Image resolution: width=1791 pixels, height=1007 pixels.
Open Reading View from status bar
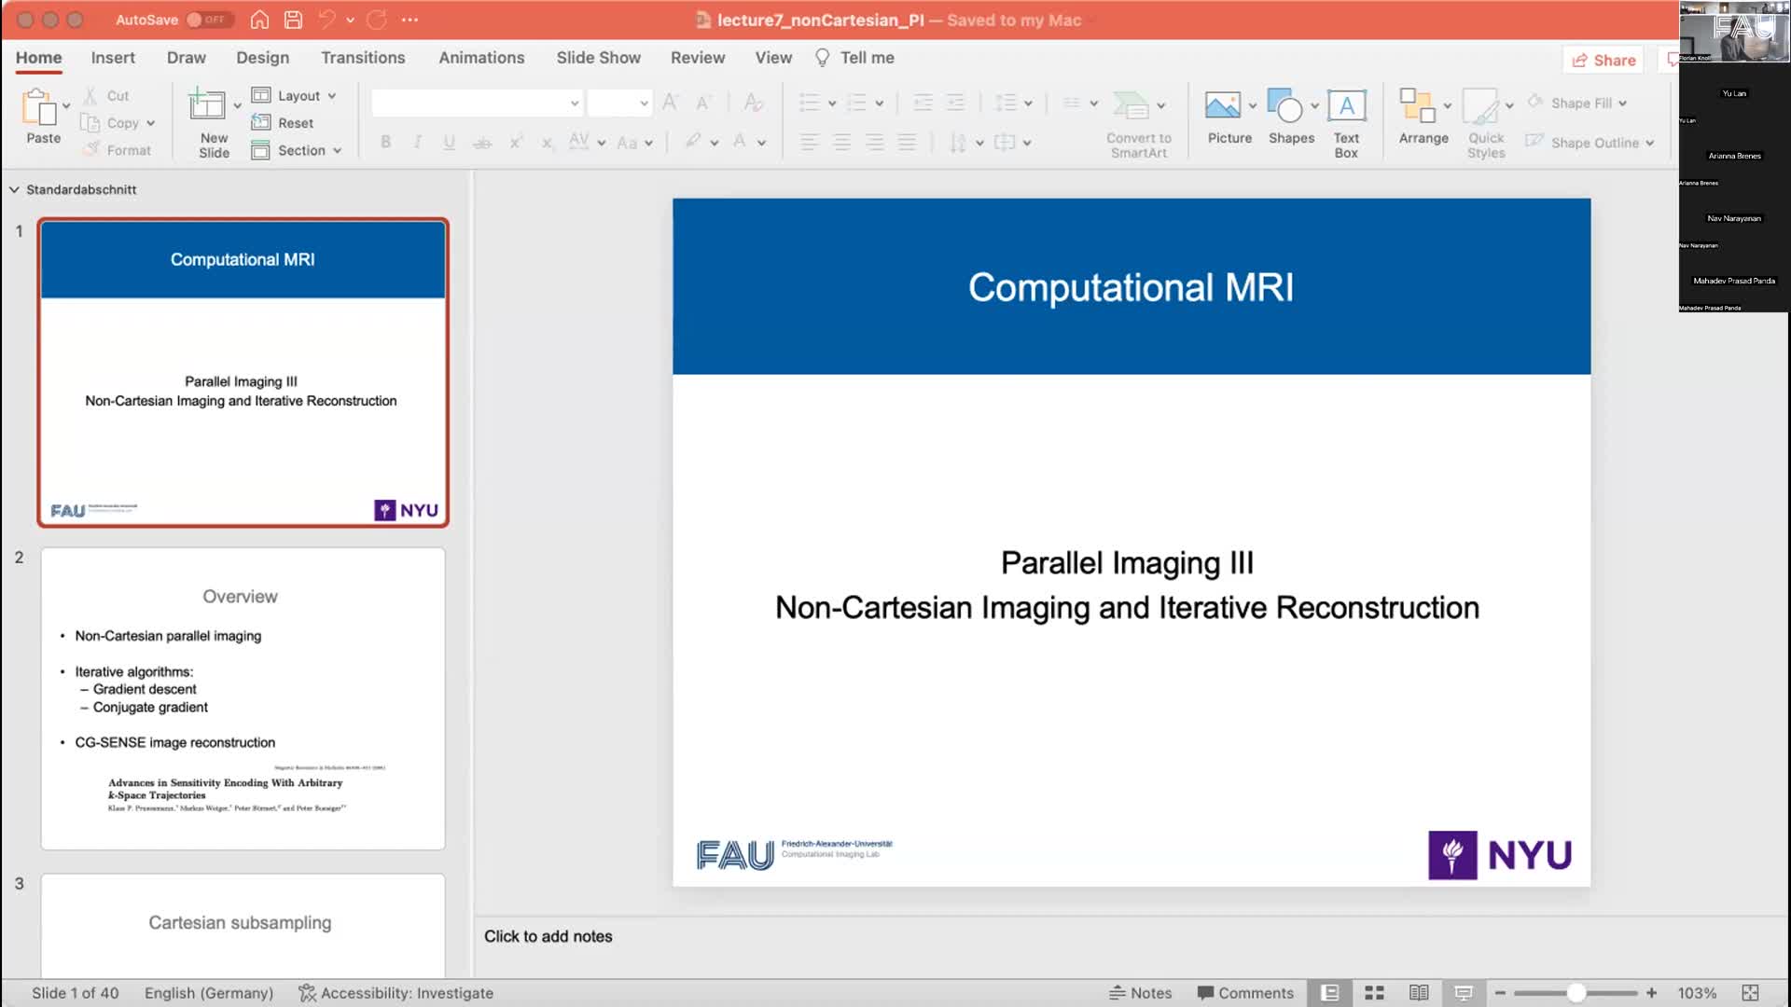point(1419,993)
